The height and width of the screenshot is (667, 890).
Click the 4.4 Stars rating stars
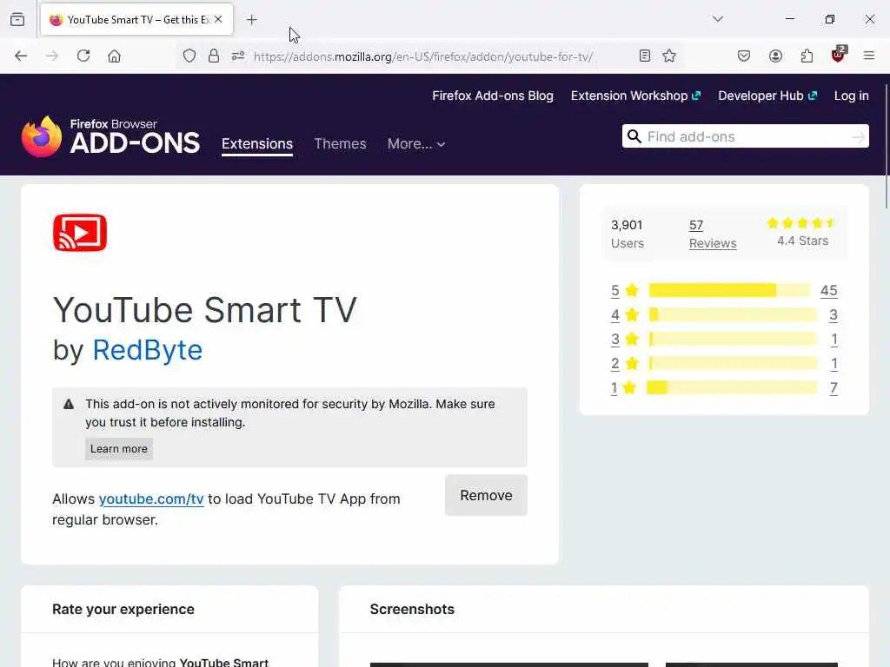801,223
